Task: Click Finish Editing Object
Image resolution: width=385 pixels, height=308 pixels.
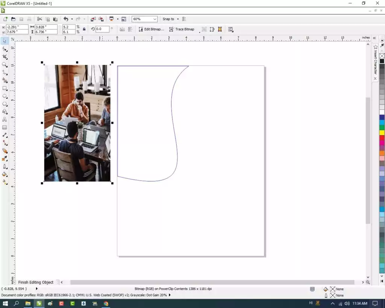Action: coord(36,282)
